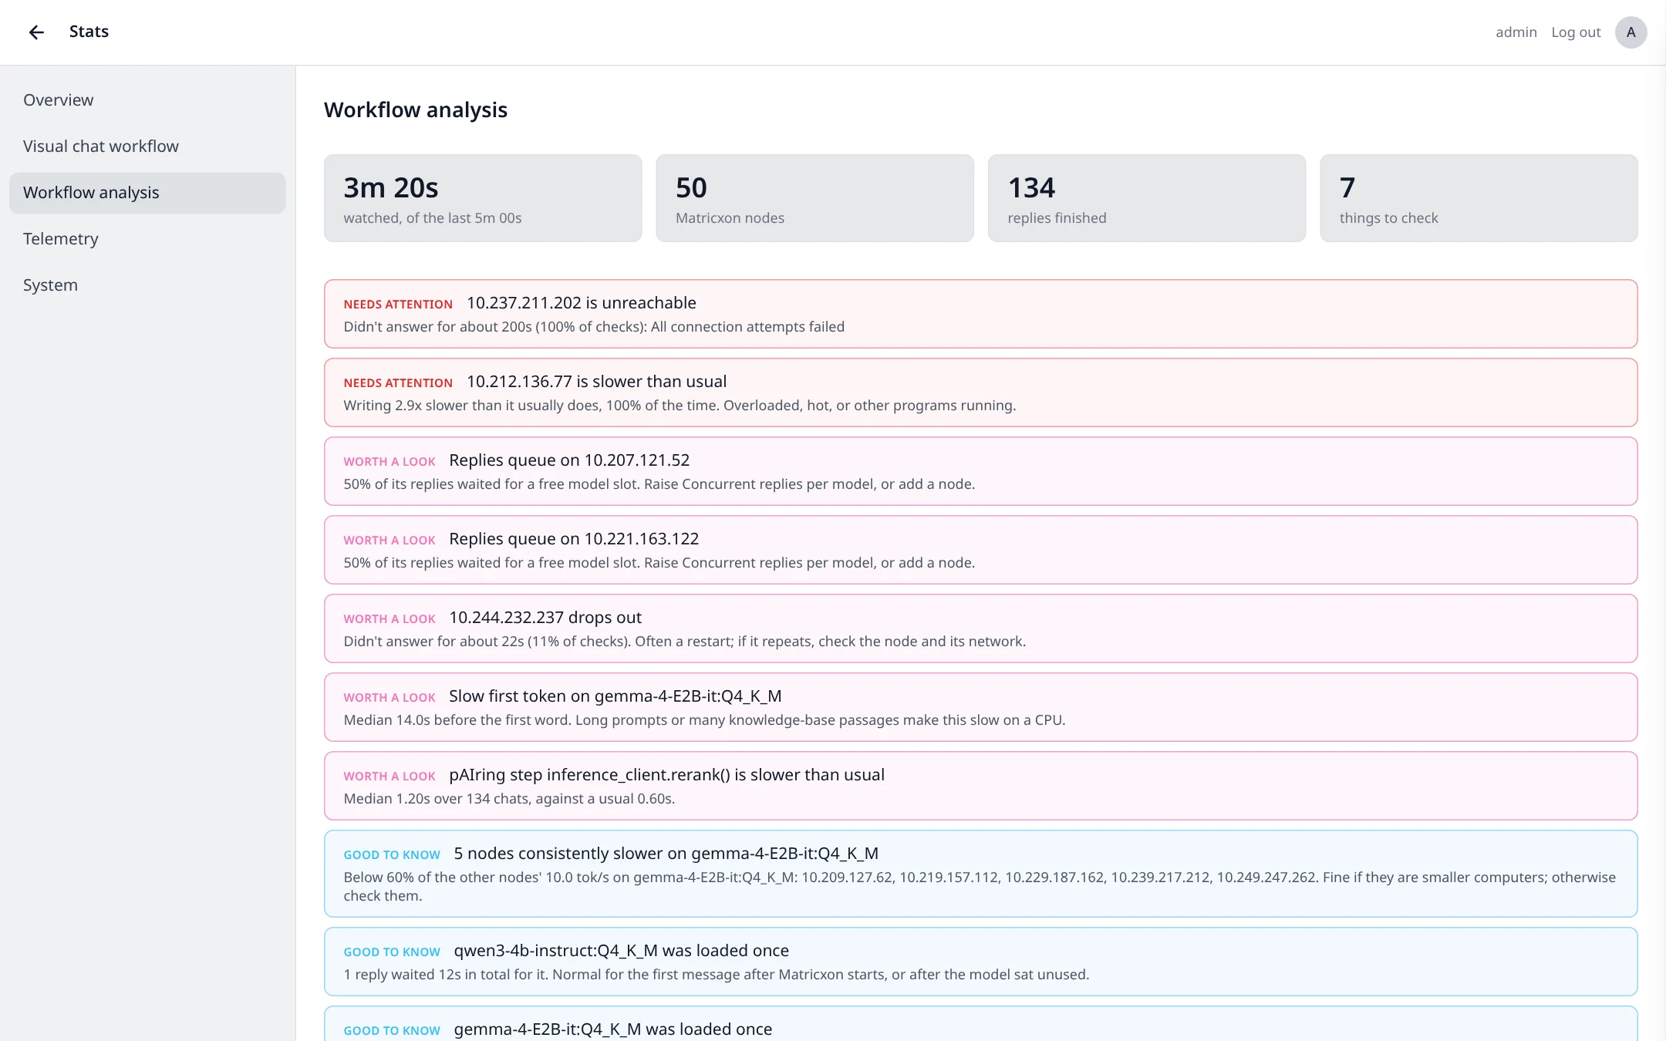Click the 'Workflow analysis' page heading
This screenshot has width=1666, height=1041.
coord(416,110)
